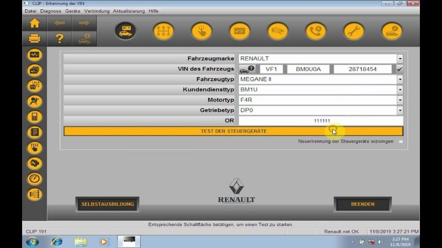Image resolution: width=442 pixels, height=248 pixels.
Task: Expand the Kundendiensttyp dropdown arrow
Action: (400, 89)
